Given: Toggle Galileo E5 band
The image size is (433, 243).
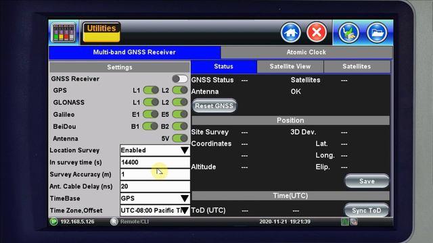Looking at the screenshot, I should pos(180,114).
